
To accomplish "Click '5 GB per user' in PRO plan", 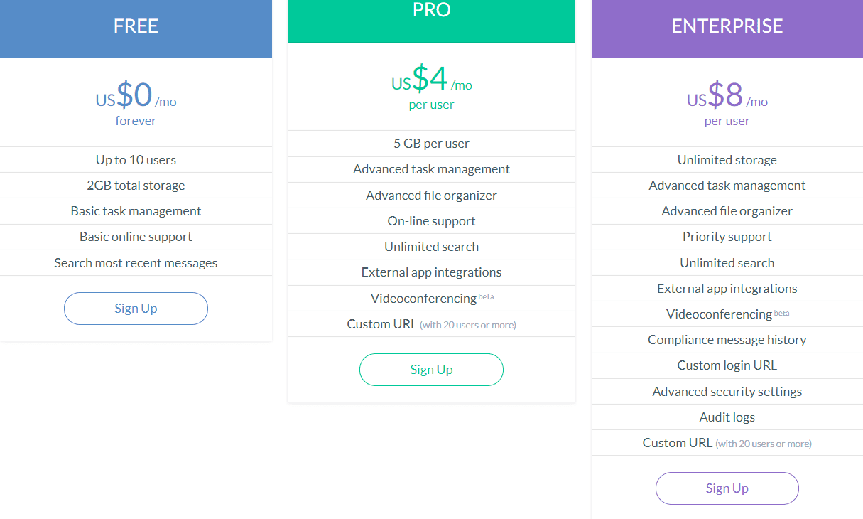I will (431, 143).
